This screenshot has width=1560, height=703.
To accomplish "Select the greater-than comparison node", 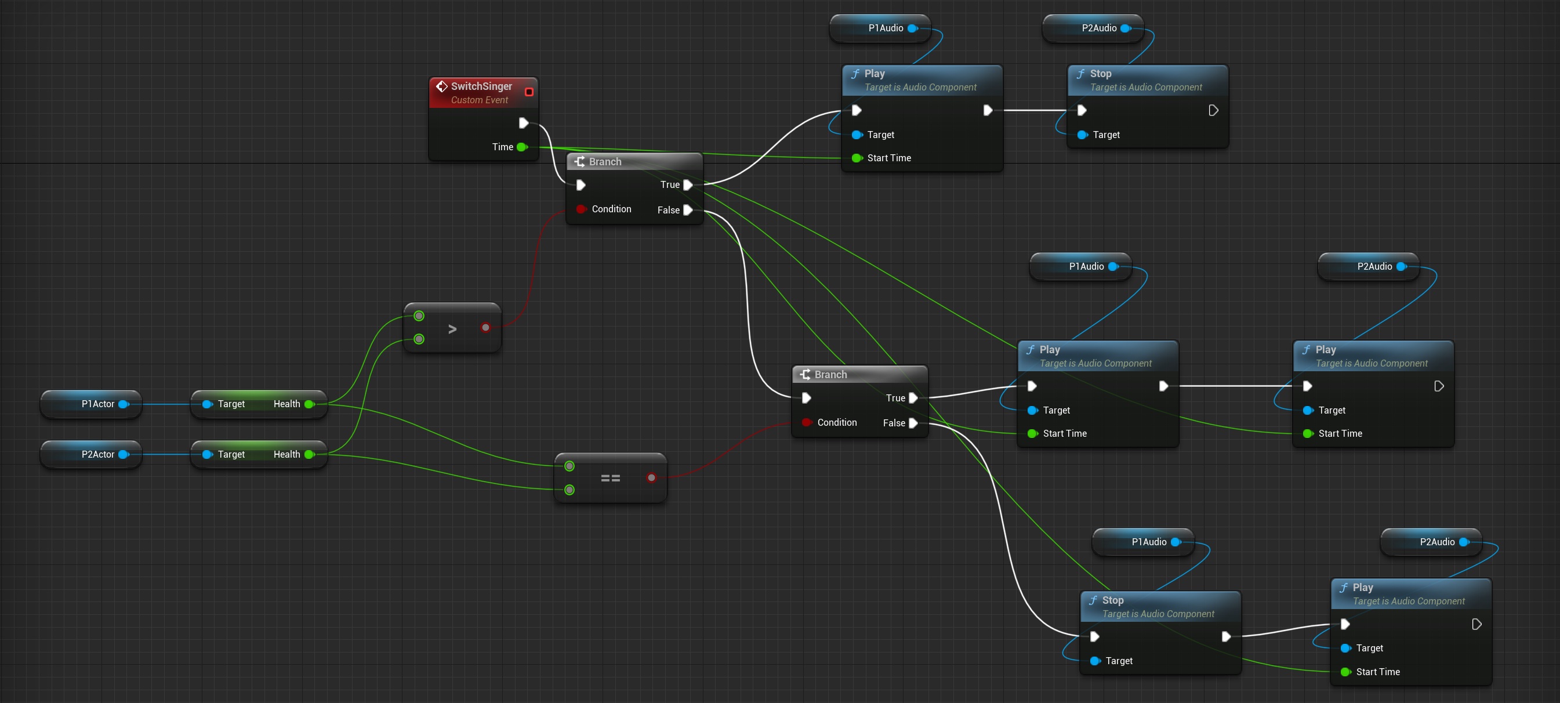I will pos(452,328).
